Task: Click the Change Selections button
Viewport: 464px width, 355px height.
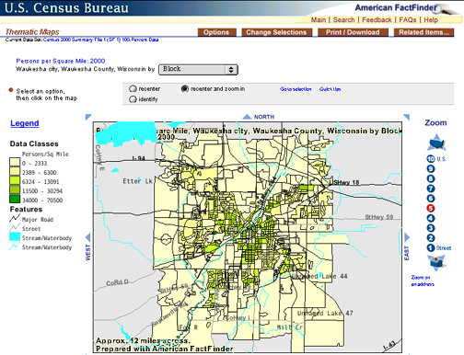Action: click(x=277, y=32)
